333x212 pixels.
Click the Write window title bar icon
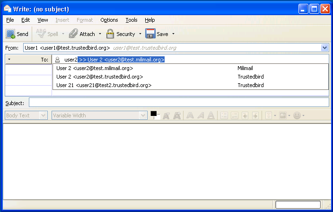point(8,9)
